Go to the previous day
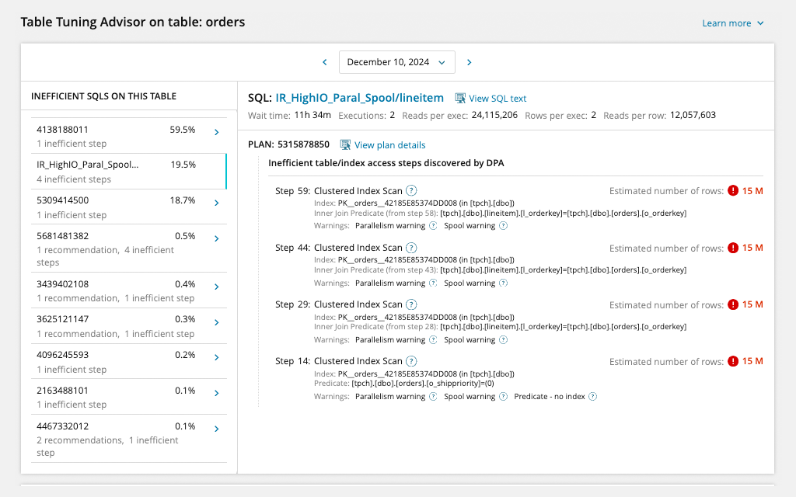This screenshot has width=796, height=497. pos(325,62)
